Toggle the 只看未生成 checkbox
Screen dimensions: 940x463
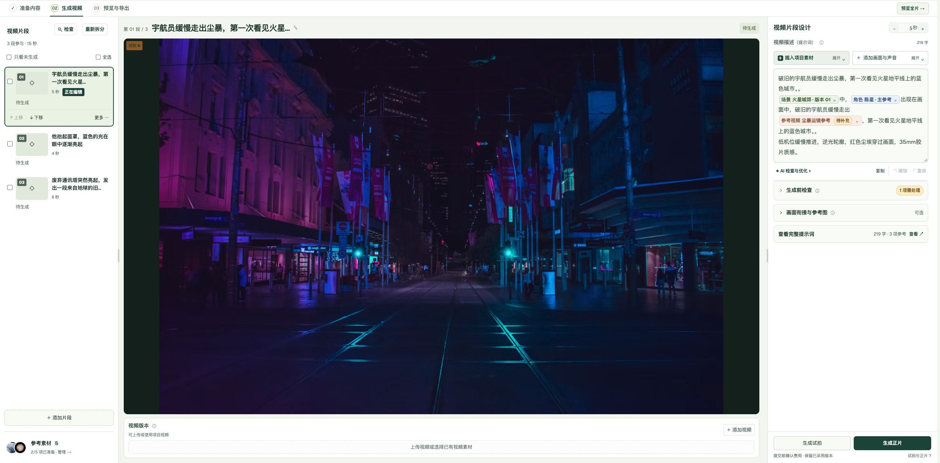coord(9,57)
